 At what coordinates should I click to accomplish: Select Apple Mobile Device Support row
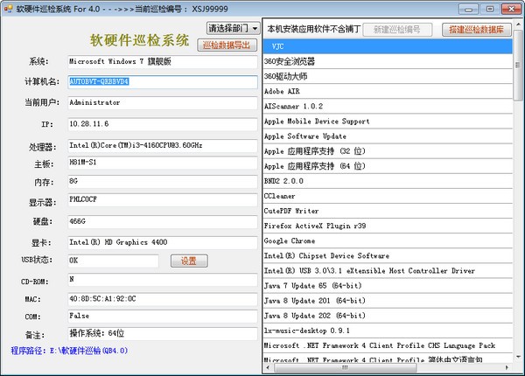pyautogui.click(x=388, y=122)
